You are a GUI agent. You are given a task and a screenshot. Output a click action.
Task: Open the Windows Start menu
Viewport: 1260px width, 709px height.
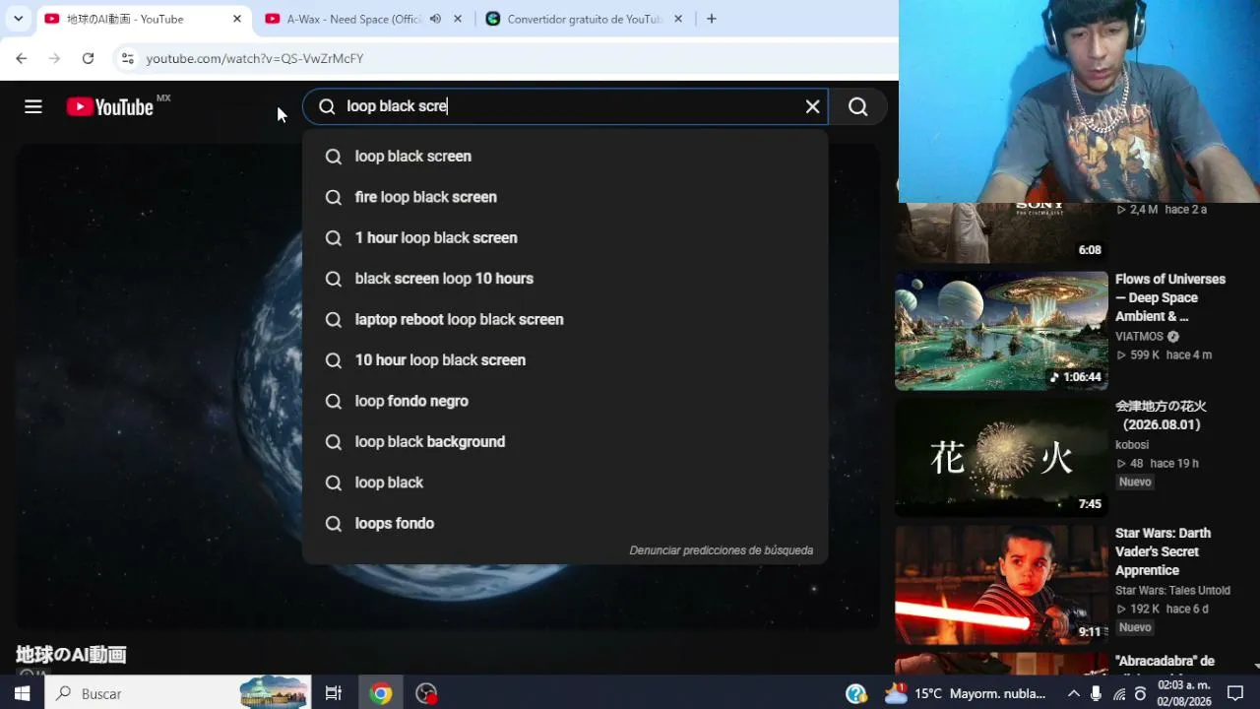coord(22,693)
